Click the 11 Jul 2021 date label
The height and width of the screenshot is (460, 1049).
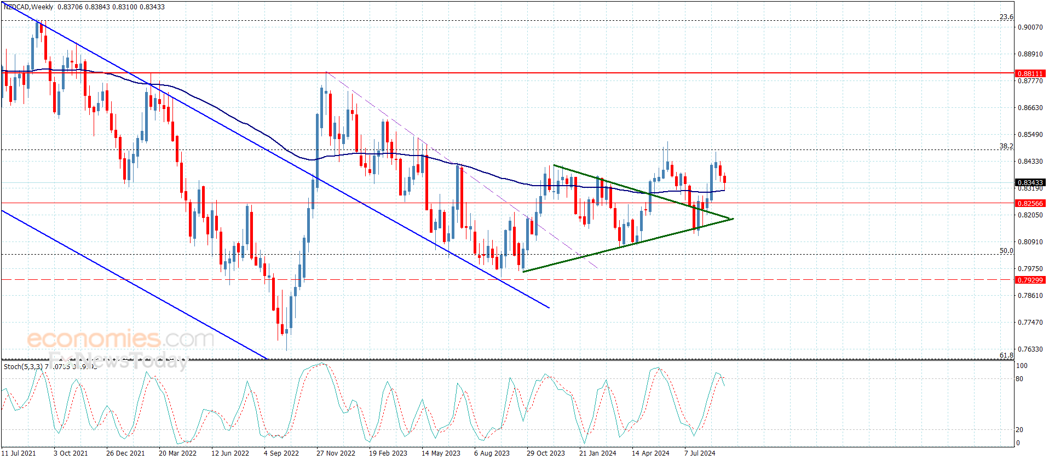coord(19,453)
